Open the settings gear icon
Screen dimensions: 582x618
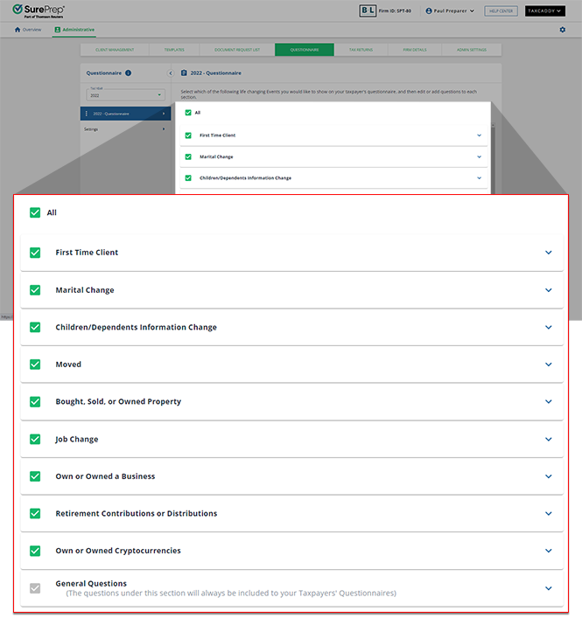click(562, 30)
